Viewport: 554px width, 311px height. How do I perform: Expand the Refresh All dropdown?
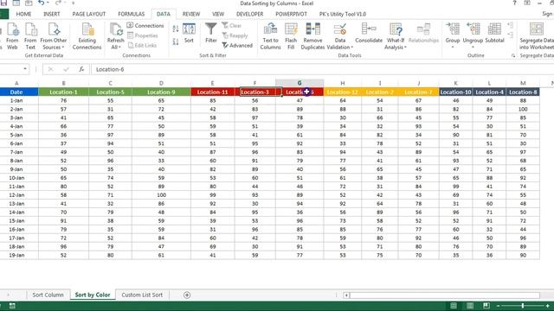pyautogui.click(x=119, y=48)
